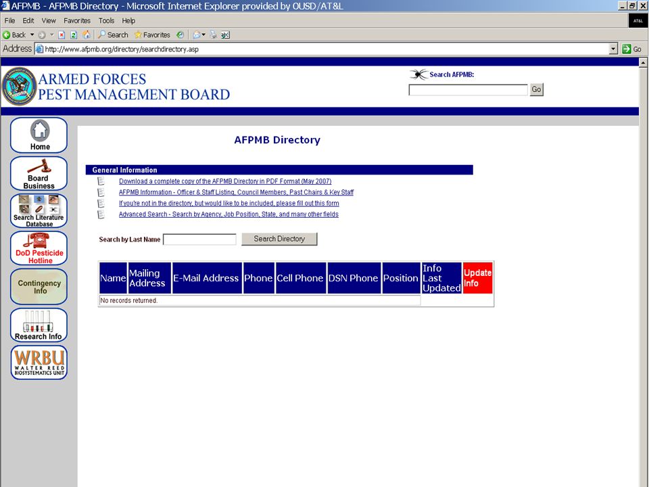The height and width of the screenshot is (487, 649).
Task: Open the Contingency Info sidebar button
Action: 39,287
